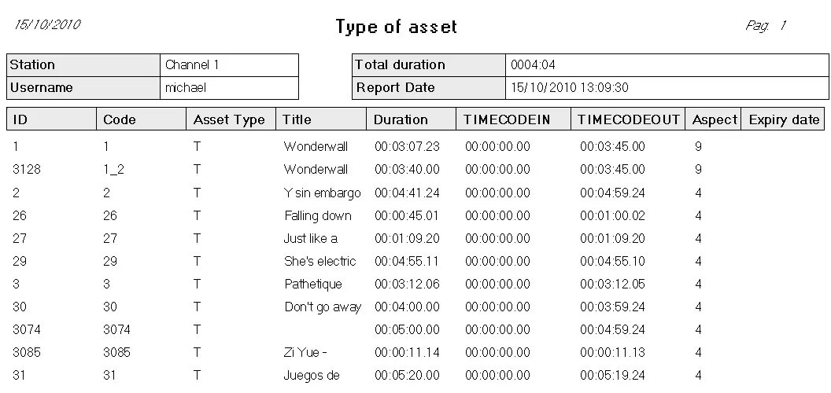Click the Username value michael
The width and height of the screenshot is (831, 393).
pos(228,88)
